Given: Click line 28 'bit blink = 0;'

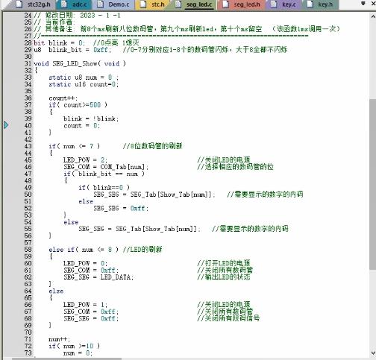Looking at the screenshot, I should point(59,43).
